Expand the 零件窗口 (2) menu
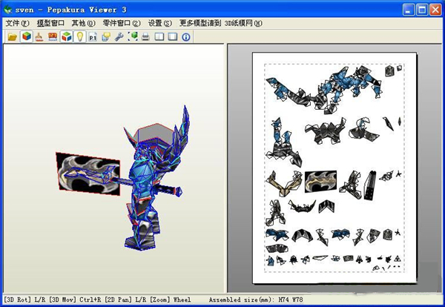445x307 pixels. [x=122, y=23]
